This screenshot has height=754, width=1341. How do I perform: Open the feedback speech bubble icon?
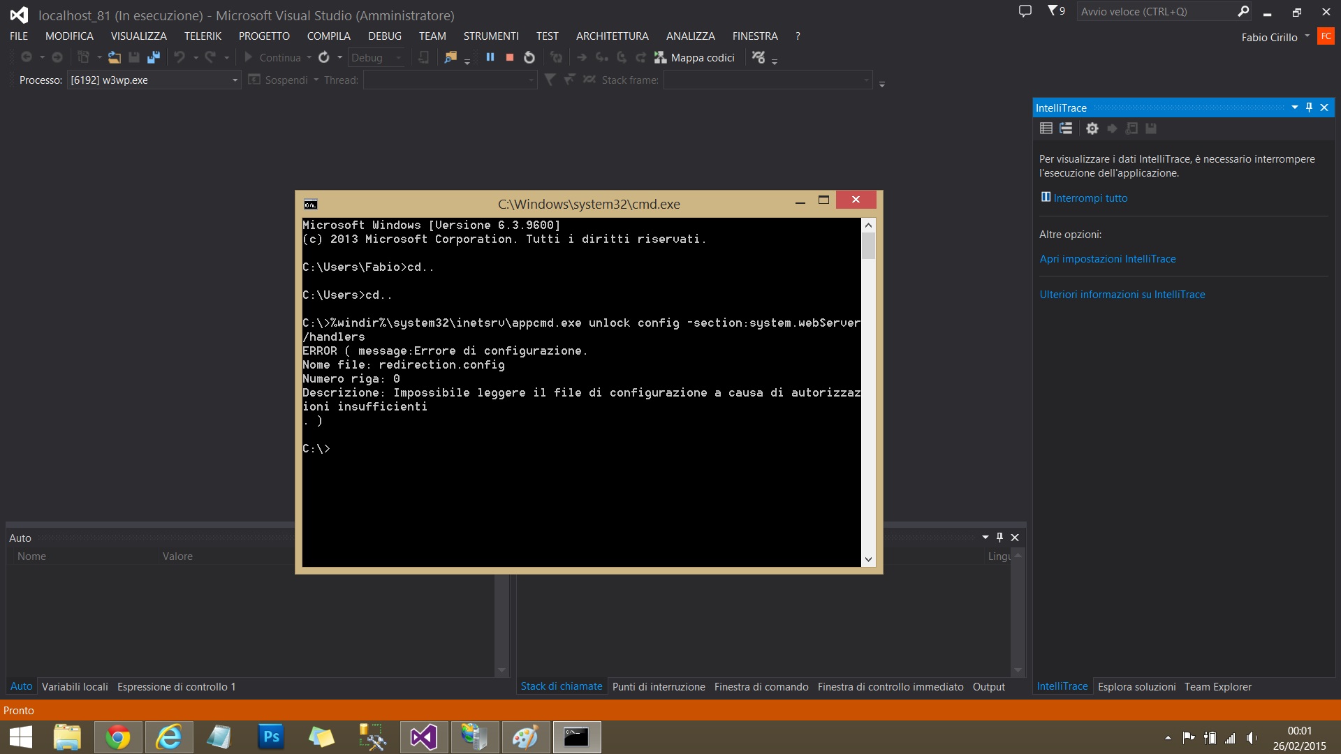tap(1025, 11)
